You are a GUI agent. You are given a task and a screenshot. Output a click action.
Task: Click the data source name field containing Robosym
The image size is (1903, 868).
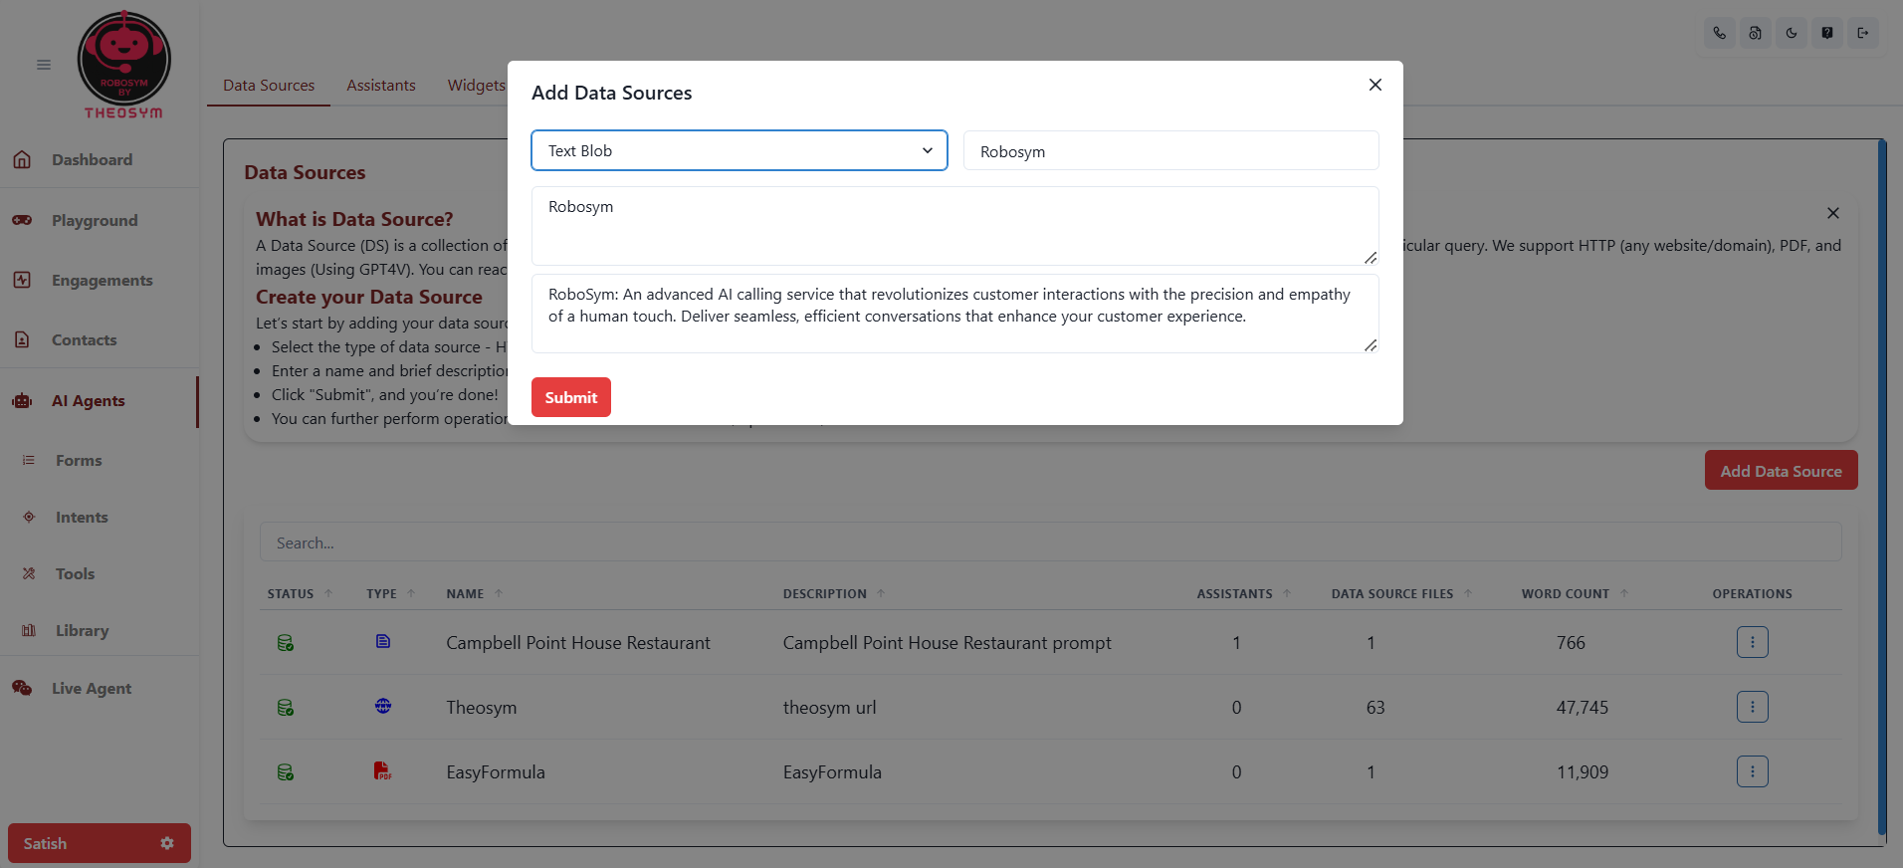click(1171, 150)
